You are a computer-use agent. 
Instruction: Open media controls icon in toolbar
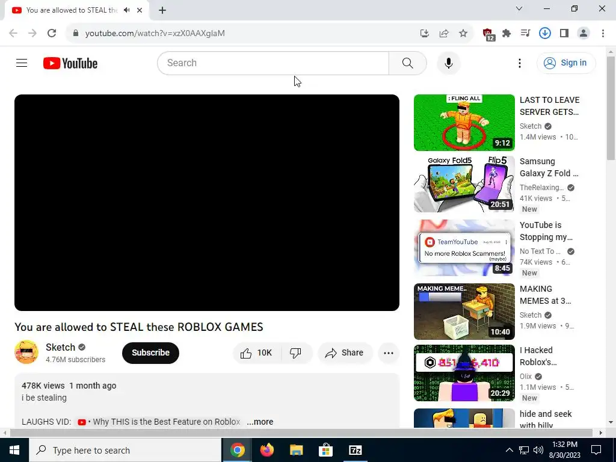point(525,33)
